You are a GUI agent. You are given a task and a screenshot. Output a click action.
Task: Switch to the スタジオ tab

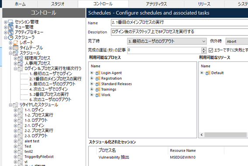[x=58, y=4]
